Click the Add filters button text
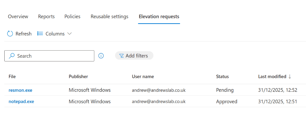Screen dimensions: 306x117 137,56
